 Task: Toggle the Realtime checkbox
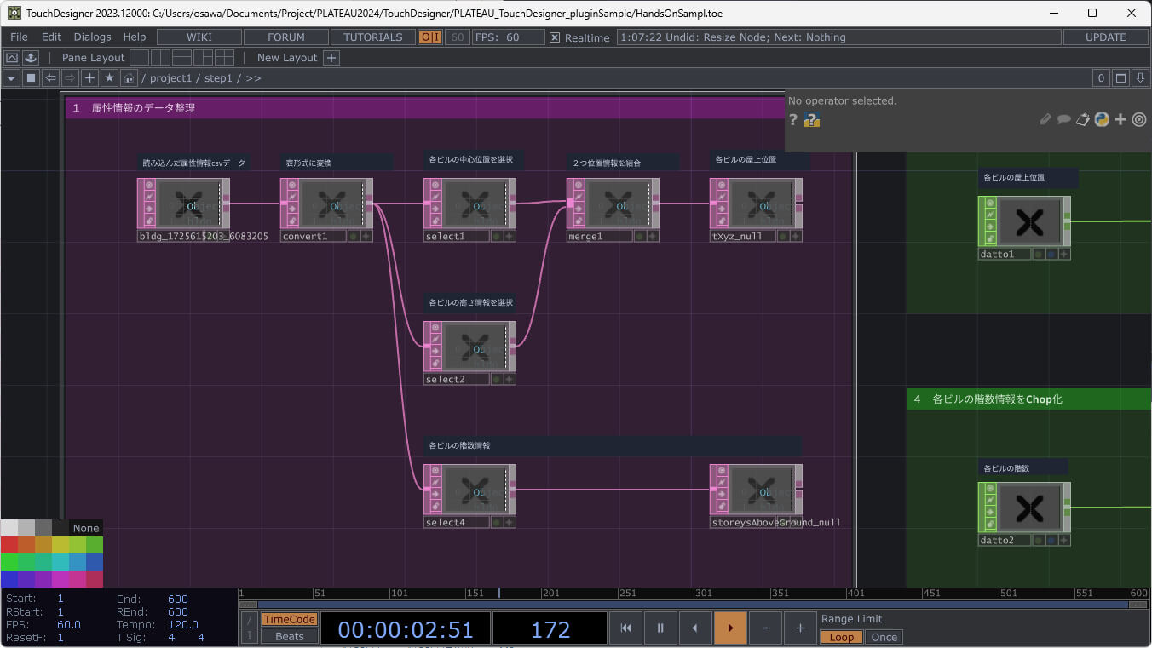pyautogui.click(x=555, y=37)
